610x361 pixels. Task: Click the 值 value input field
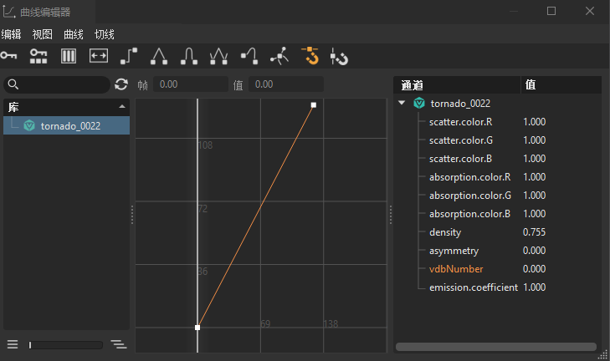286,84
